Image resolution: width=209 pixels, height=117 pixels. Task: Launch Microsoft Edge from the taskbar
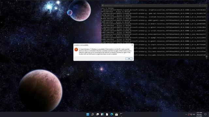click(112, 114)
